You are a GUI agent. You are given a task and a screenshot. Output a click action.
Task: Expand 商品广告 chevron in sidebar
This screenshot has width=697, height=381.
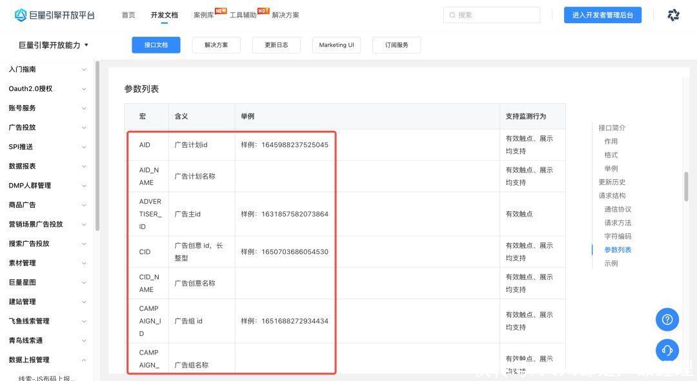coord(84,205)
